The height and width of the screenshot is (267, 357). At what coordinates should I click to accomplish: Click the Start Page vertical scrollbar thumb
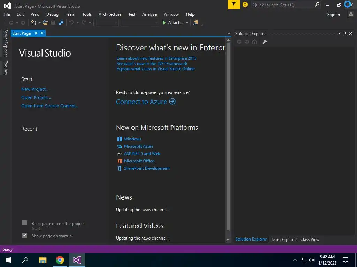click(x=228, y=137)
